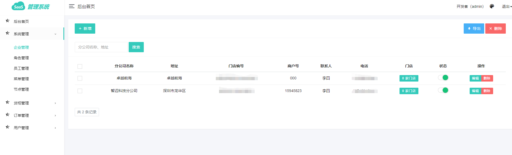Click the blue 导出 button
The width and height of the screenshot is (512, 155).
pyautogui.click(x=474, y=29)
